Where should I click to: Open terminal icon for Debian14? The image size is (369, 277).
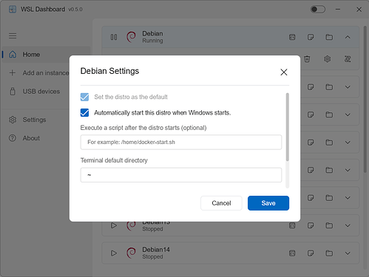coord(292,253)
